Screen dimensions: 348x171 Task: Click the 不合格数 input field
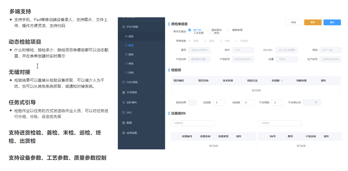(x=277, y=102)
